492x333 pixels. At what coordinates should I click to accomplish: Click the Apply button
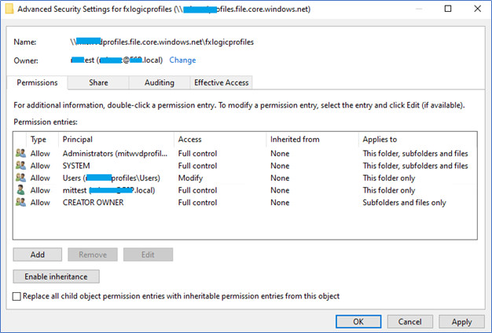pyautogui.click(x=461, y=321)
